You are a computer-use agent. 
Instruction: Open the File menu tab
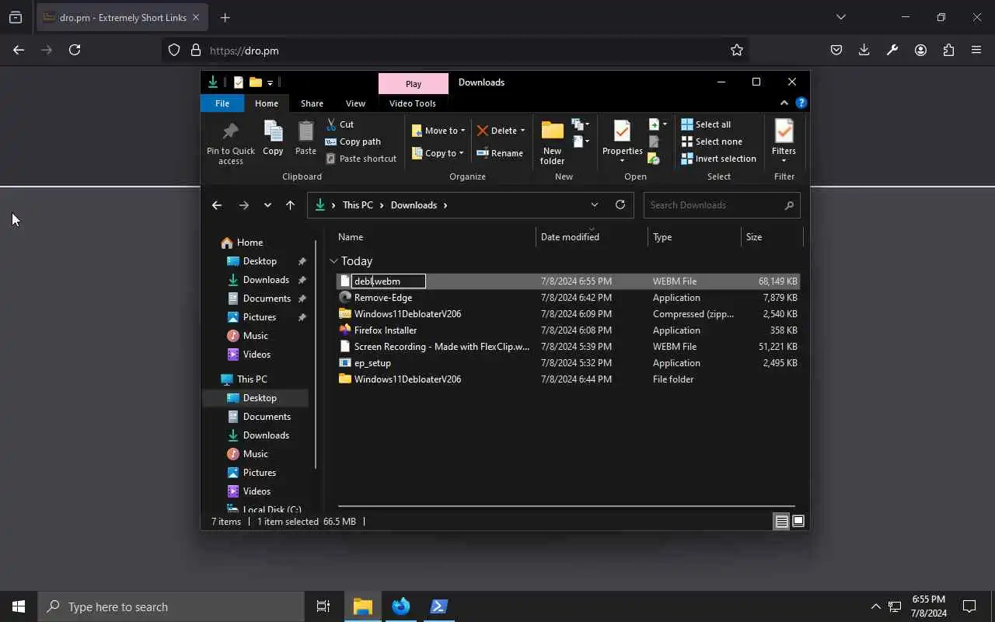[222, 103]
